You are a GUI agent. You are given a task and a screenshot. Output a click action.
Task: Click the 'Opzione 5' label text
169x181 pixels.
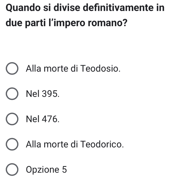pyautogui.click(x=46, y=170)
